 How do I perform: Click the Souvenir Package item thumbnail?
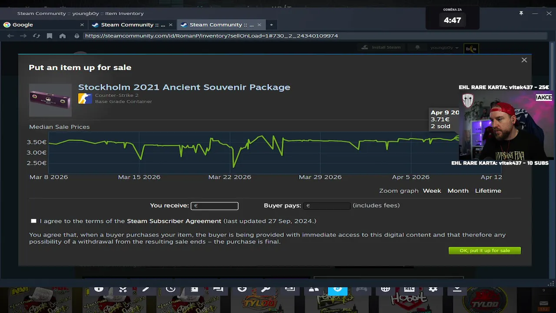point(50,100)
